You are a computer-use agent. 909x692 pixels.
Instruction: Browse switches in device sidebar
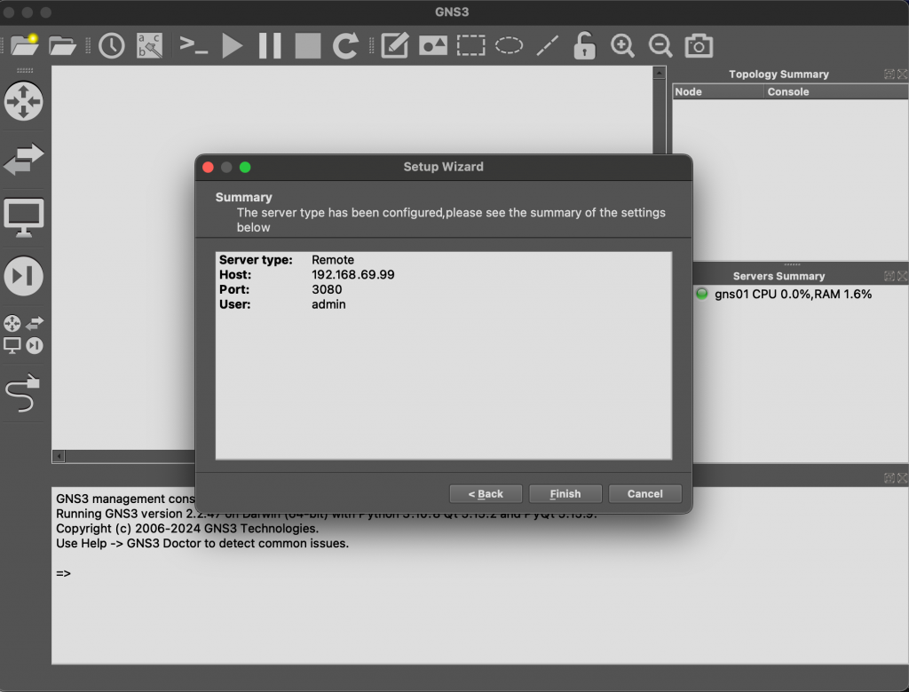tap(24, 159)
